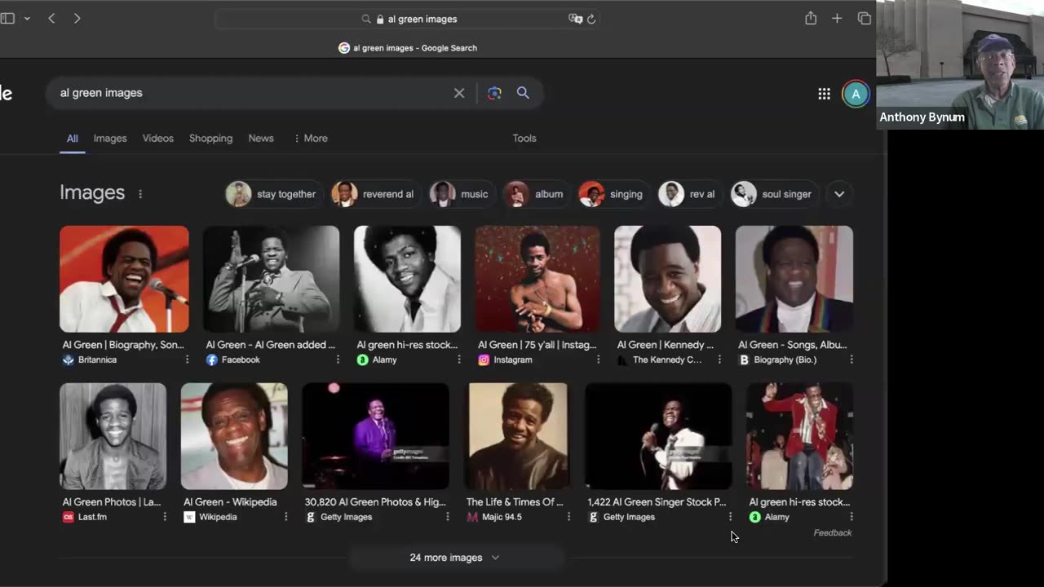Click the Wikipedia source favicon

coord(189,517)
